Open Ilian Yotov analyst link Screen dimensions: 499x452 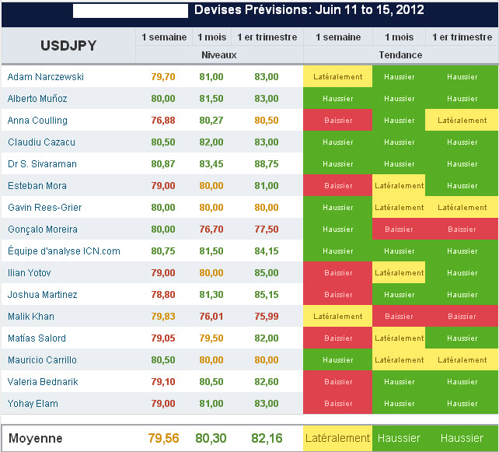click(30, 273)
